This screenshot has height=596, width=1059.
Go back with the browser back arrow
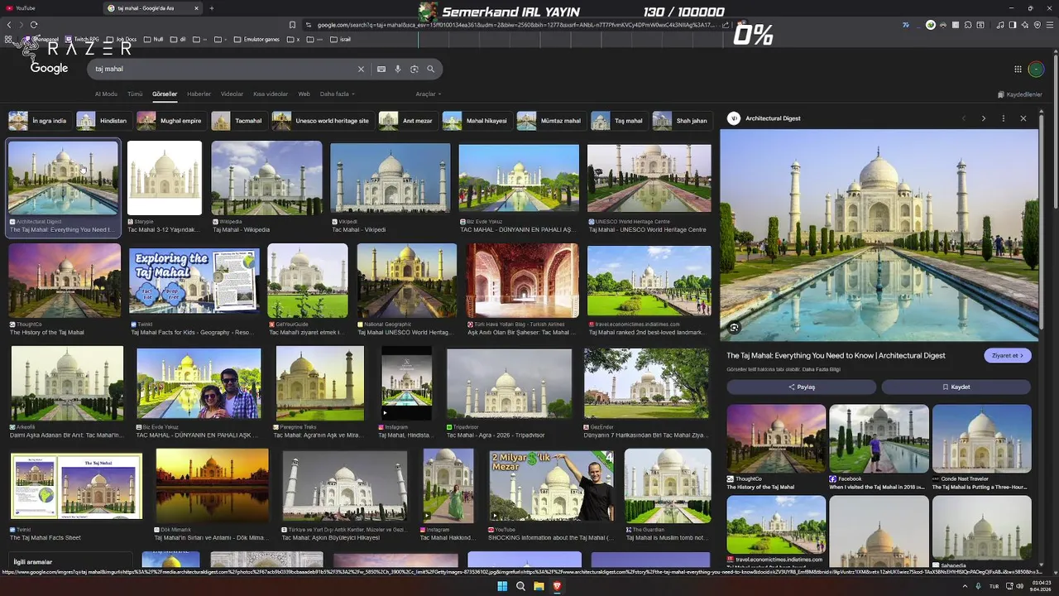tap(9, 25)
